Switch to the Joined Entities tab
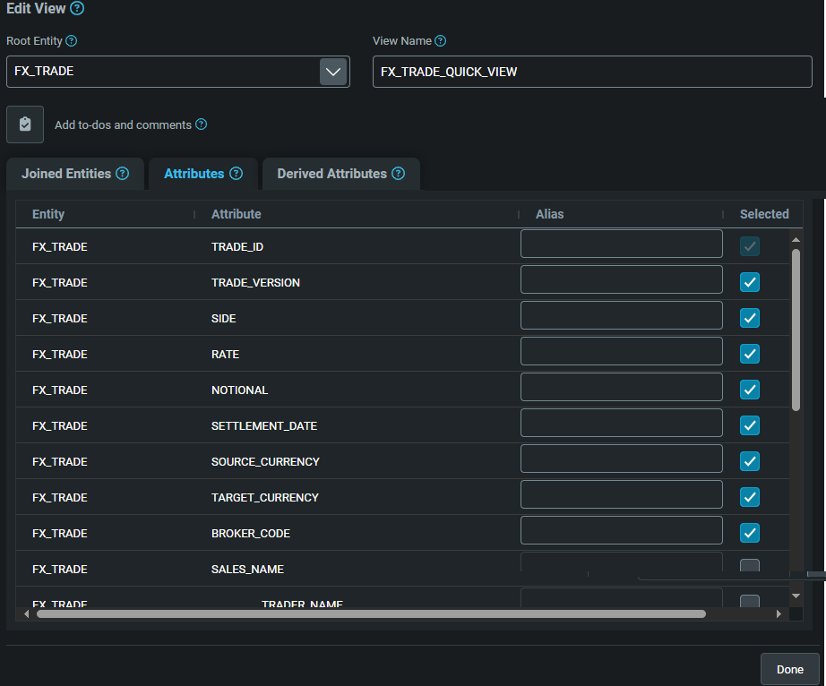Viewport: 826px width, 686px height. (x=74, y=174)
